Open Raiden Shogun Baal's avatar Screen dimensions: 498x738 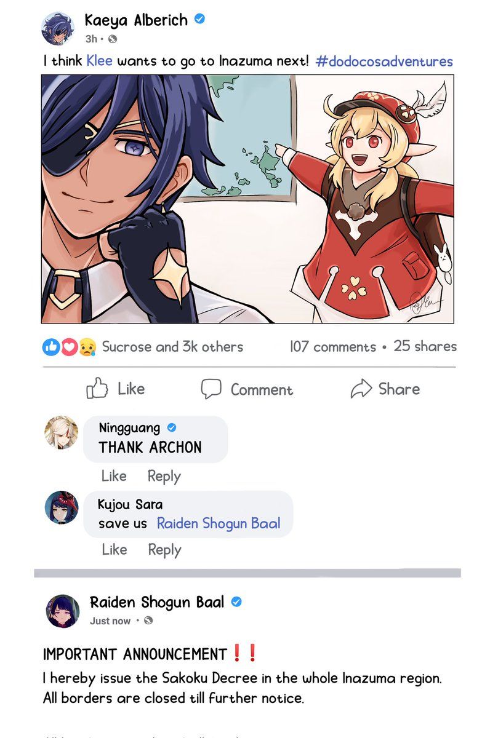pos(63,611)
